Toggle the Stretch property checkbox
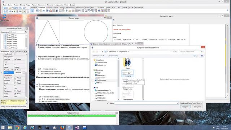This screenshot has height=130, width=231. (15, 83)
